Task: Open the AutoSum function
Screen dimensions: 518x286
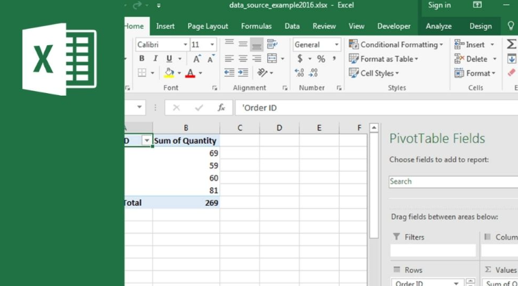Action: pos(512,44)
